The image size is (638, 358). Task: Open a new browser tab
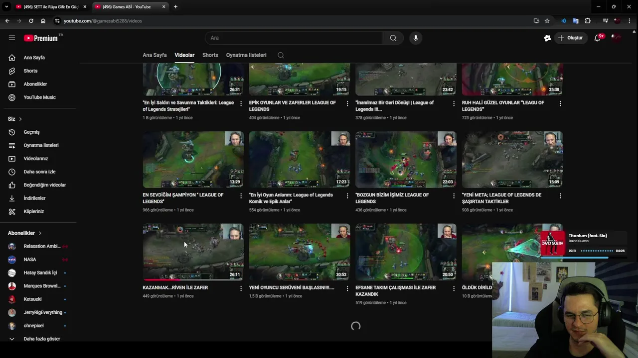[x=175, y=7]
